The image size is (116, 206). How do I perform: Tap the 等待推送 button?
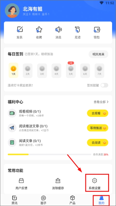pyautogui.click(x=97, y=128)
